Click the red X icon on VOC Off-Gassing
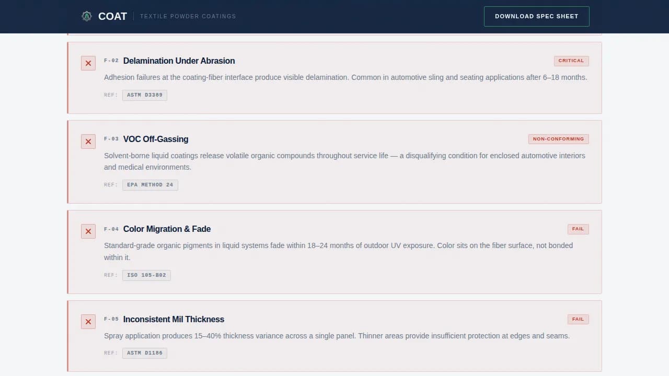The image size is (669, 376). coord(88,141)
